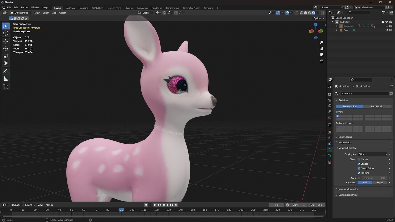This screenshot has width=395, height=222.
Task: Switch to the Modeling workspace tab
Action: (x=70, y=8)
